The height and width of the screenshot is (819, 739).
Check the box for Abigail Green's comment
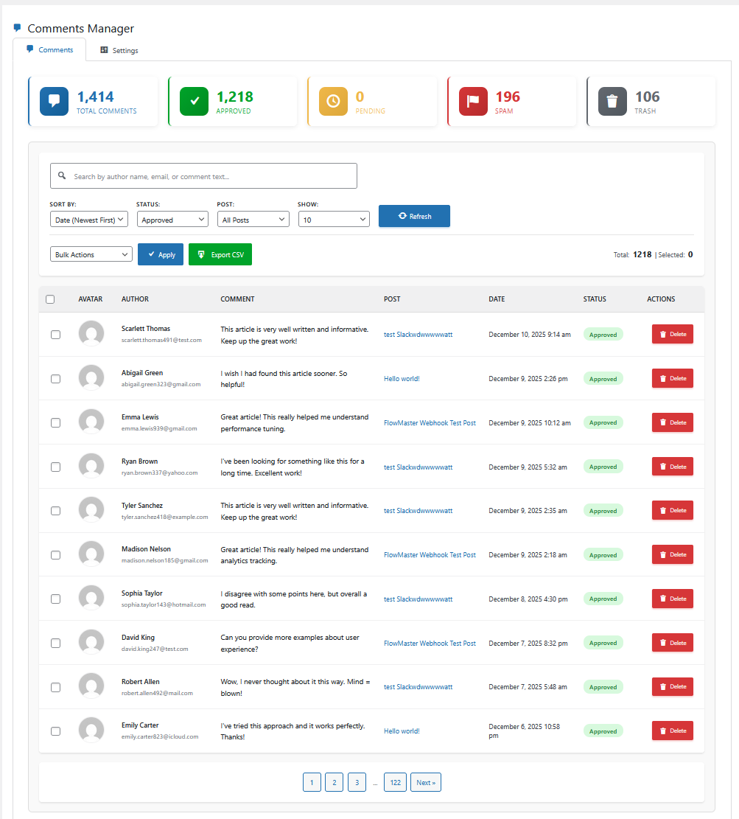55,379
